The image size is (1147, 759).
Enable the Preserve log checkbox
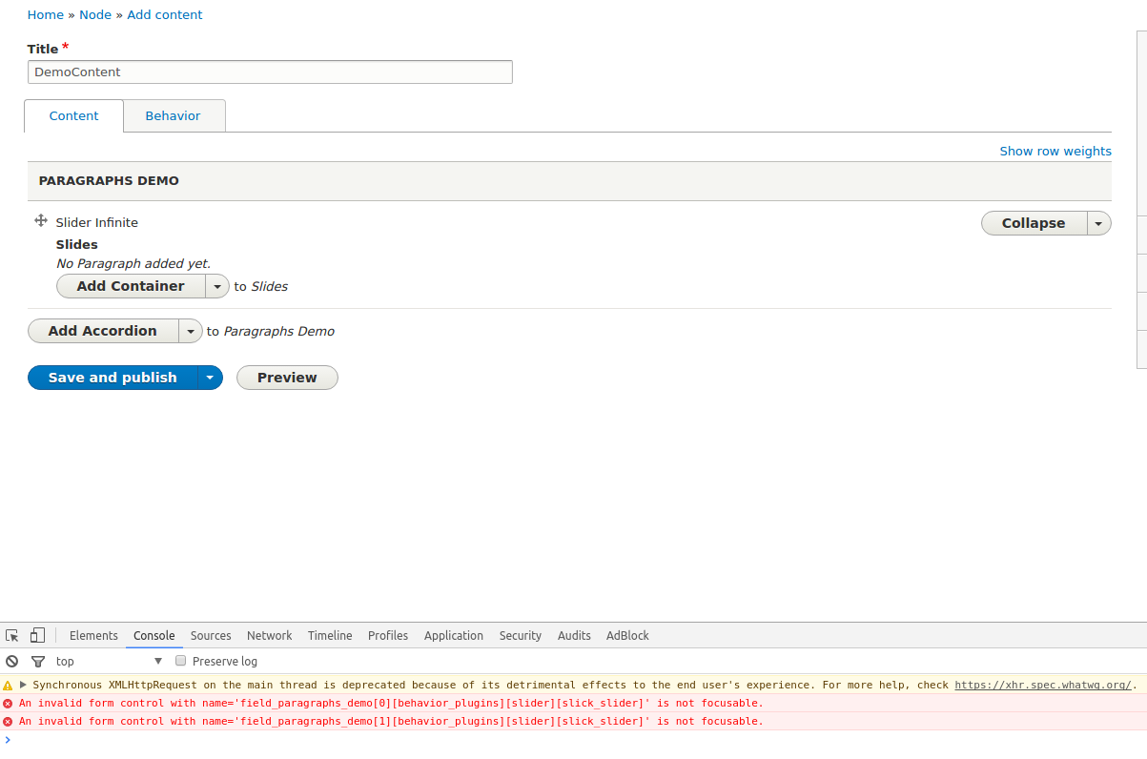(180, 660)
